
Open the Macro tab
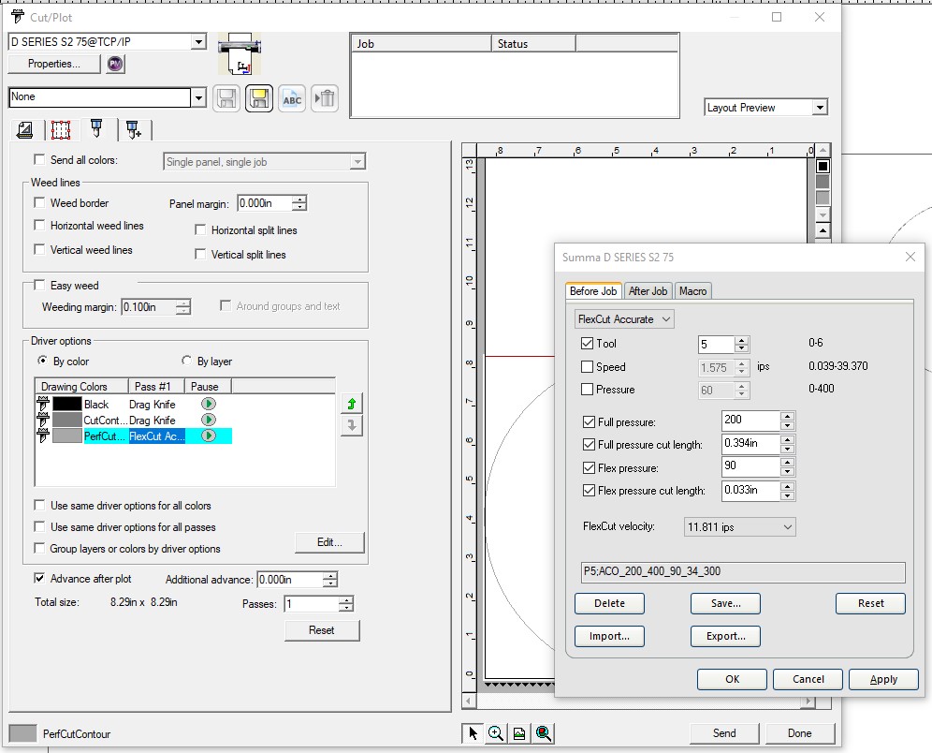click(693, 291)
